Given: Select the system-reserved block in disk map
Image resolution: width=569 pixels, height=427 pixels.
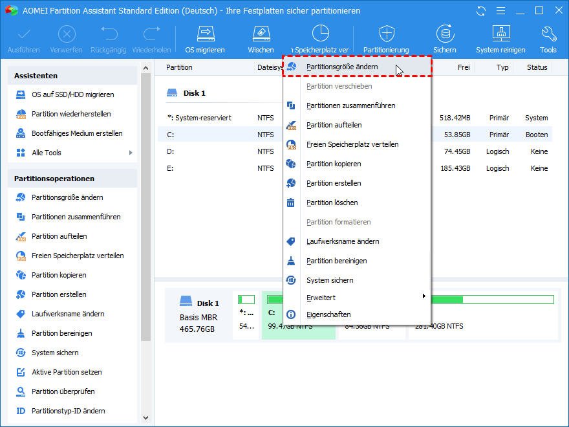Looking at the screenshot, I should [246, 315].
